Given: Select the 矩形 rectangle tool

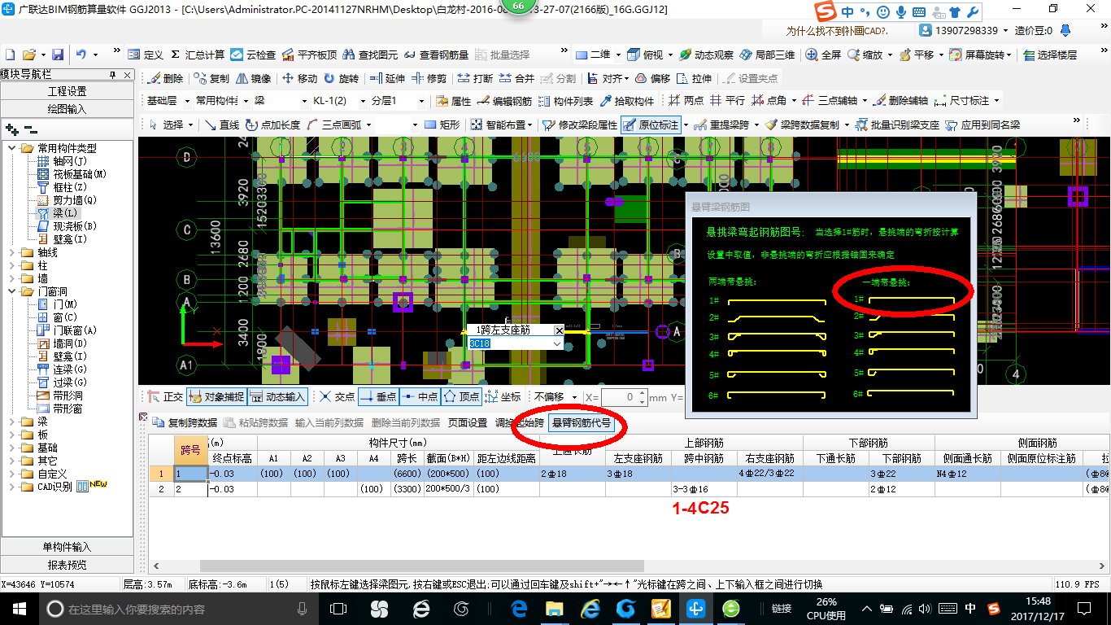Looking at the screenshot, I should click(442, 125).
